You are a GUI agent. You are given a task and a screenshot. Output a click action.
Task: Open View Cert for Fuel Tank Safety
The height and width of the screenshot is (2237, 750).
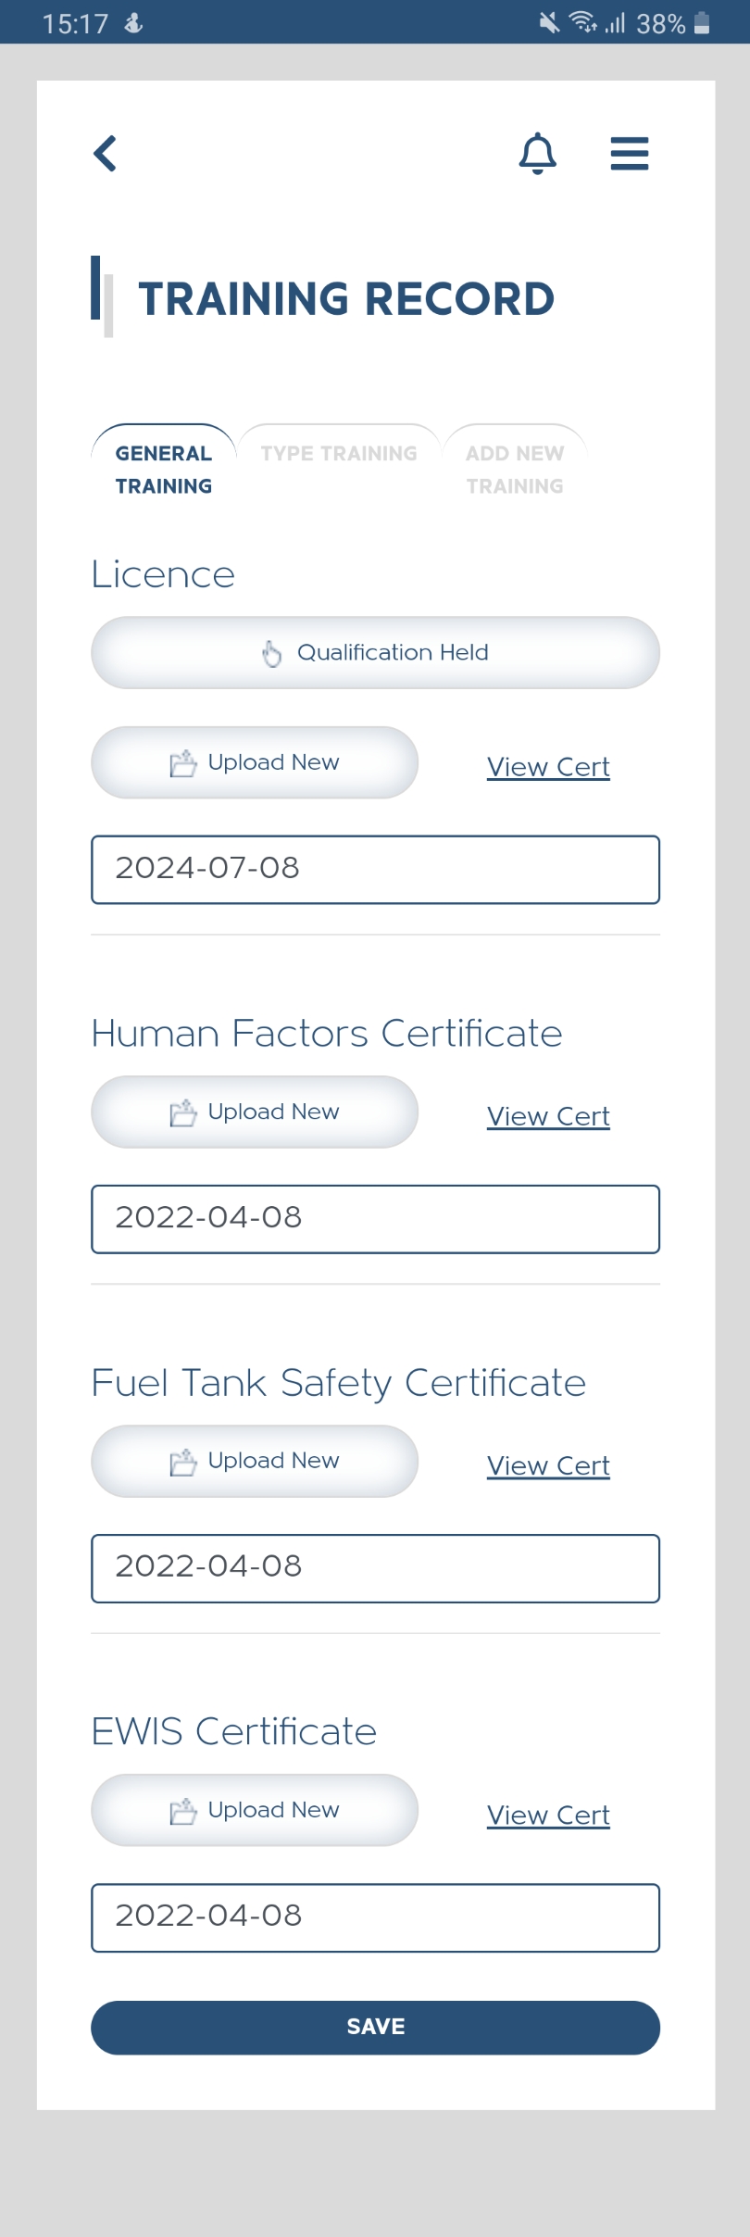(x=548, y=1465)
